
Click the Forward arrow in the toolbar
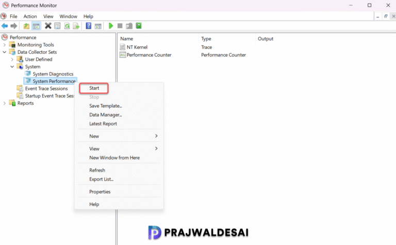pyautogui.click(x=14, y=26)
